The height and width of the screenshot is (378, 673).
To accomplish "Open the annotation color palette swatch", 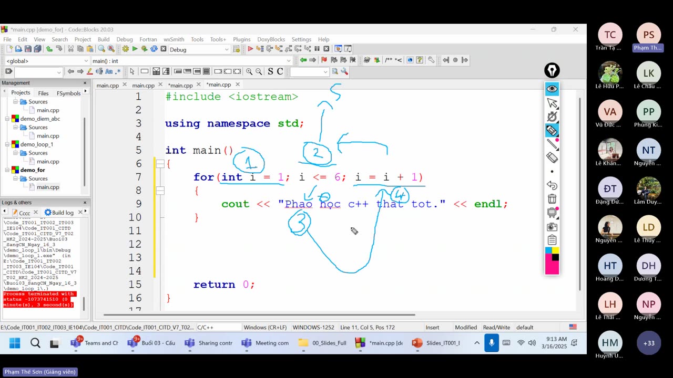I will [x=552, y=261].
